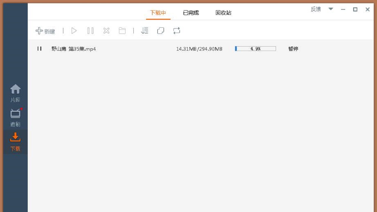
Task: Select the file 野山鹰 第35集.mp4
Action: [74, 49]
